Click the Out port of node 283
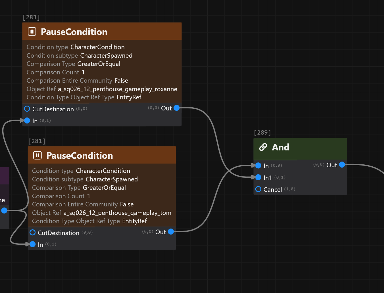This screenshot has width=384, height=293. point(176,108)
